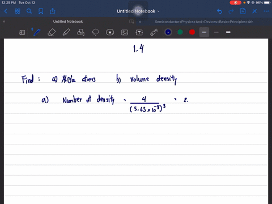Open search with the magnifier icon
This screenshot has width=272, height=204.
[29, 11]
